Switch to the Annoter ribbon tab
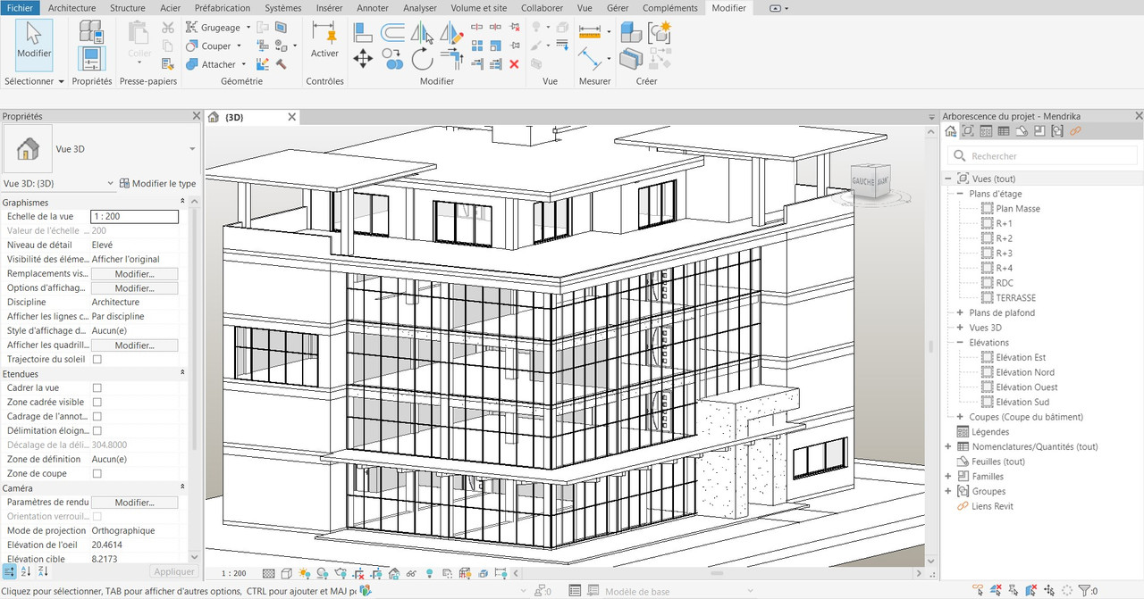The height and width of the screenshot is (599, 1144). [x=373, y=8]
